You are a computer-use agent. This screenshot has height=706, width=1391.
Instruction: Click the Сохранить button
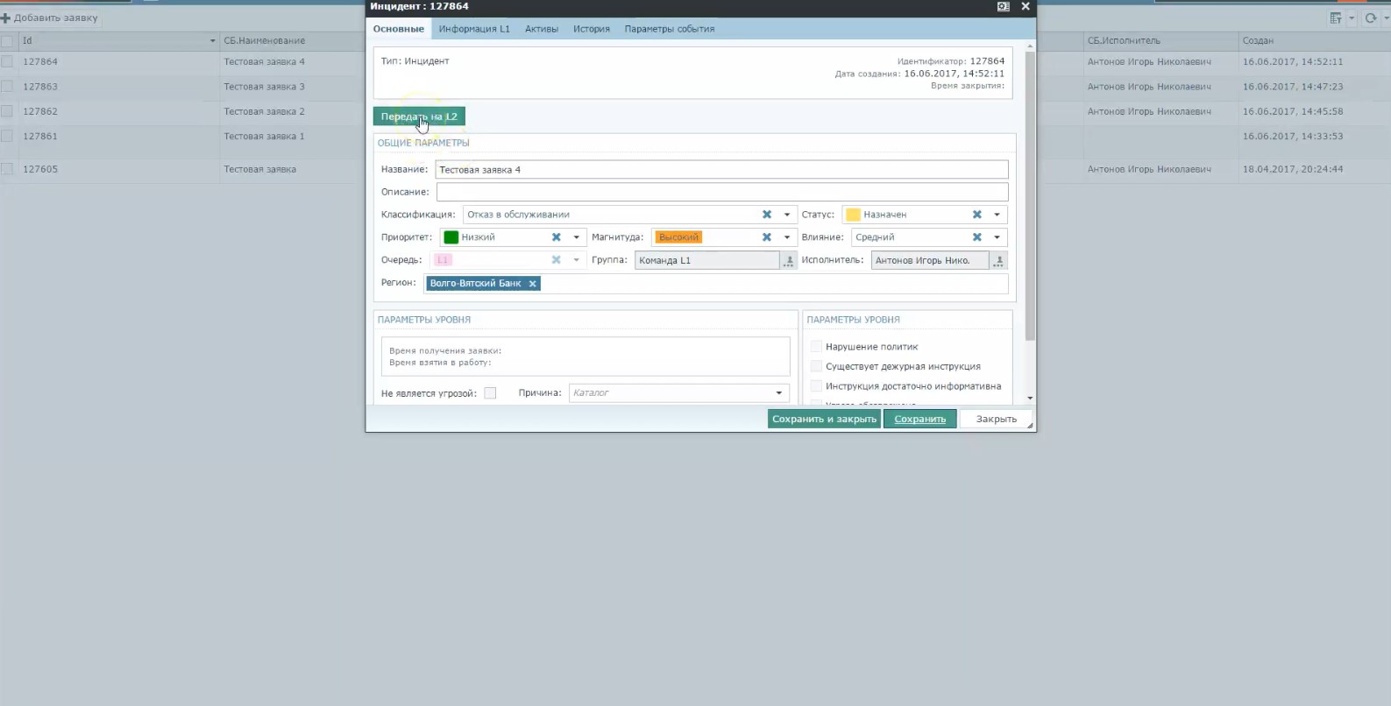pos(920,420)
